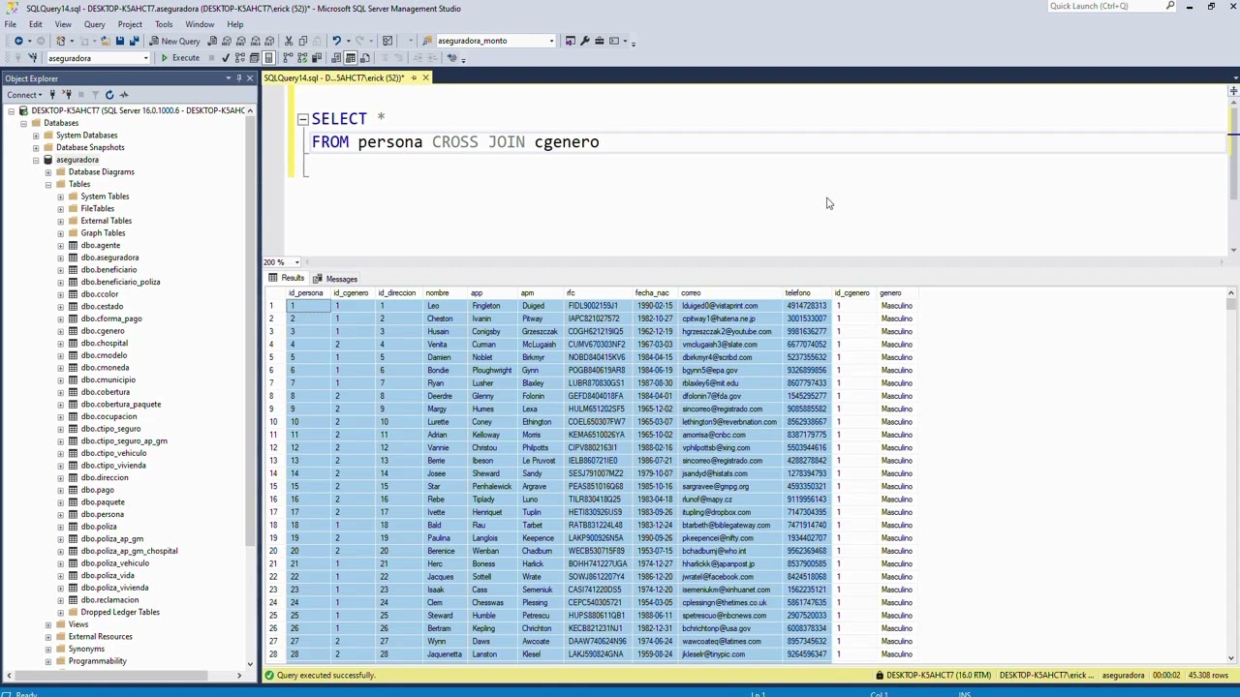Click the Change Connection plug icon
Screen dimensions: 1240x697
(x=33, y=58)
